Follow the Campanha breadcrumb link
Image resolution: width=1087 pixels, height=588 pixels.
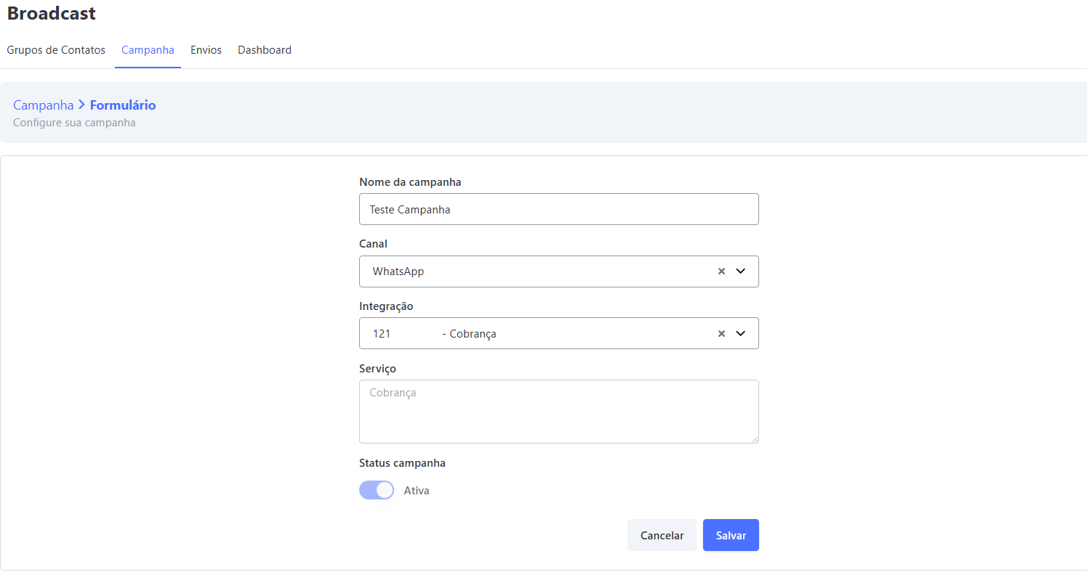click(x=43, y=105)
